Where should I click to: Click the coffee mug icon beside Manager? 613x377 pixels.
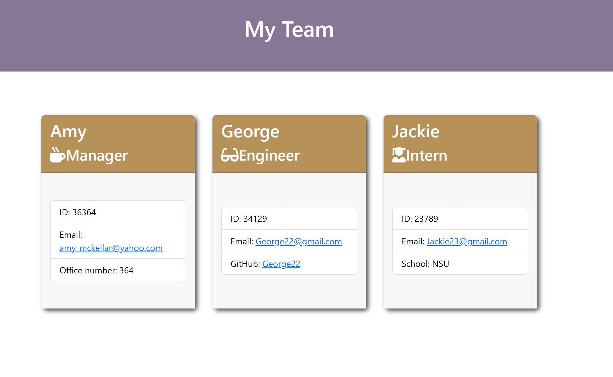[57, 155]
